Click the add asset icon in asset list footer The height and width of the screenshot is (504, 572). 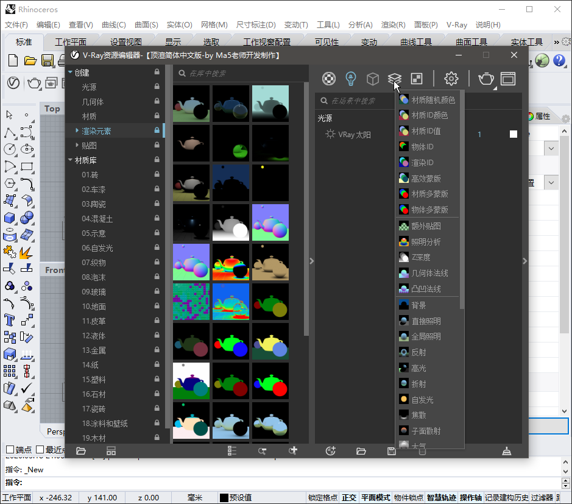[331, 451]
